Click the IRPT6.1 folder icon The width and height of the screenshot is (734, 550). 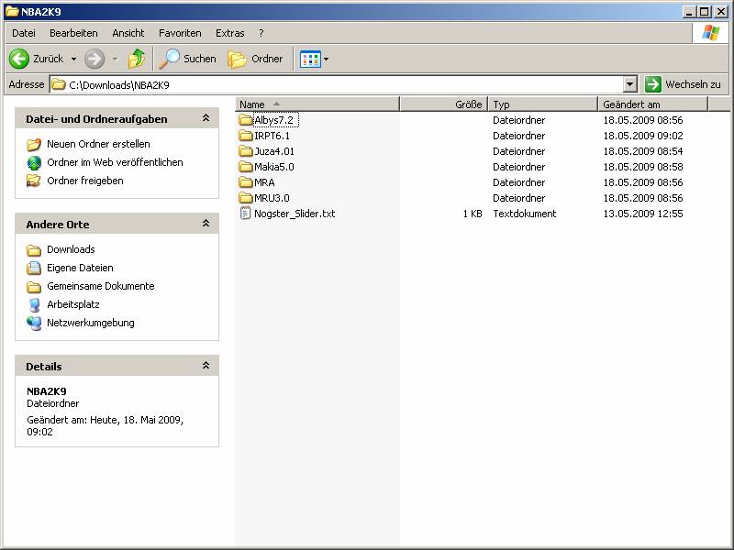(245, 136)
